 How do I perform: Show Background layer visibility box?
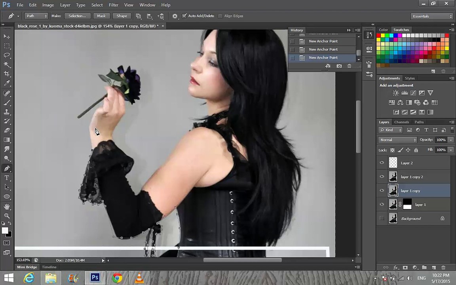382,218
